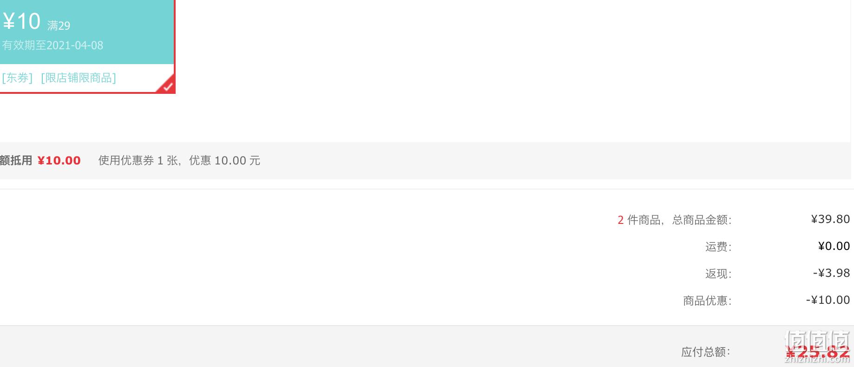
Task: Click the ¥39.80 total goods amount
Action: pos(830,219)
